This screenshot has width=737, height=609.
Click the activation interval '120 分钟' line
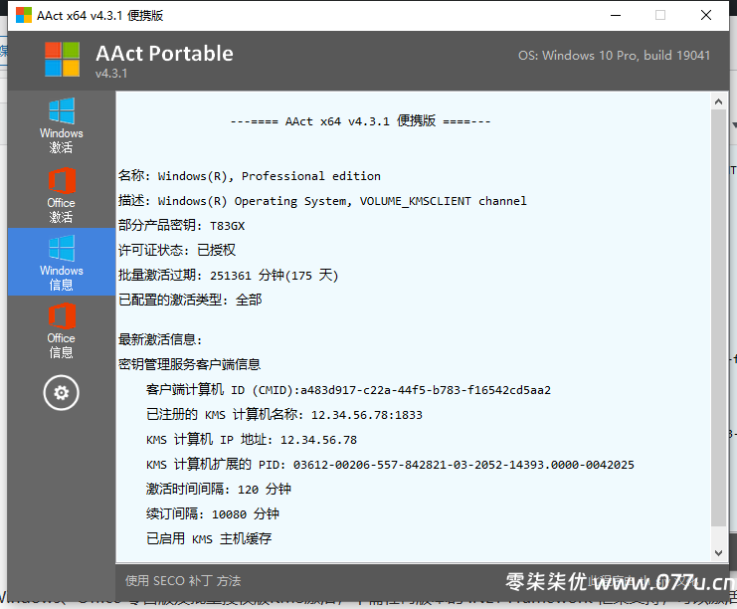click(219, 489)
